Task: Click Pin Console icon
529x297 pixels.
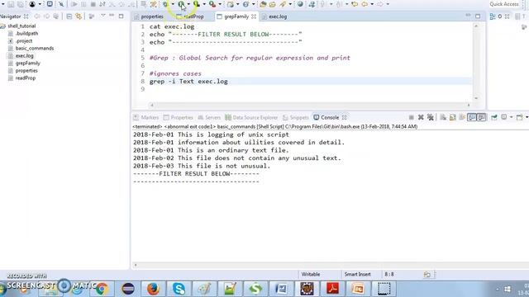Action: click(x=494, y=117)
